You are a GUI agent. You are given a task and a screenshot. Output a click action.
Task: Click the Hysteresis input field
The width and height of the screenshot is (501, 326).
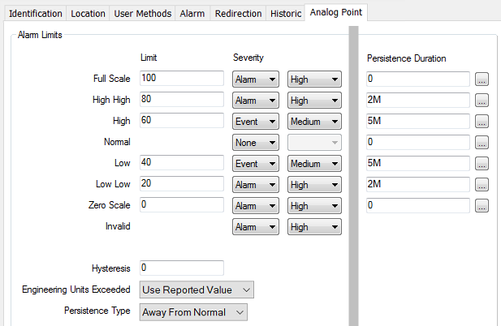click(x=181, y=268)
